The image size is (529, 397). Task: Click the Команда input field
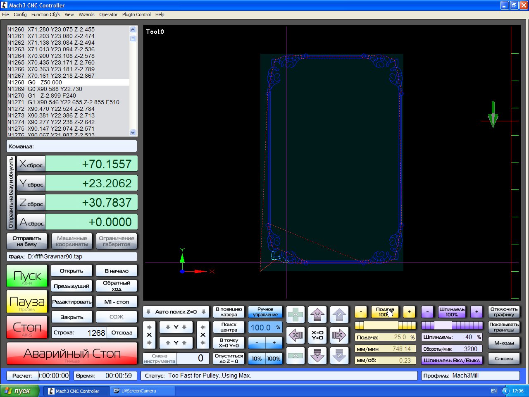72,146
